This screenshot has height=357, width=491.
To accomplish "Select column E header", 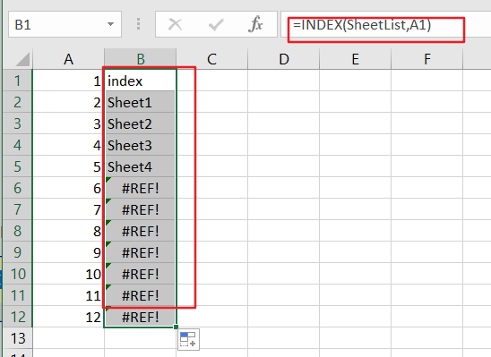I will pos(355,59).
